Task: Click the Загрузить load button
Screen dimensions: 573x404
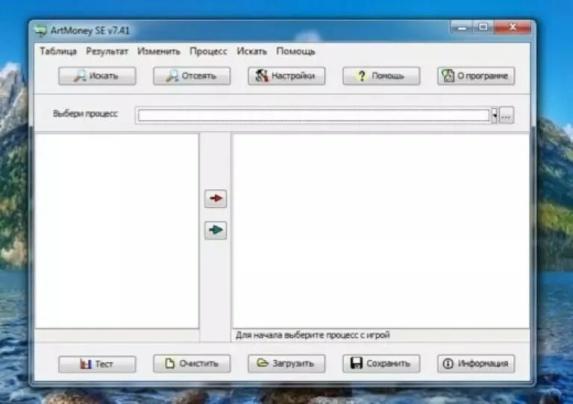Action: (x=286, y=364)
